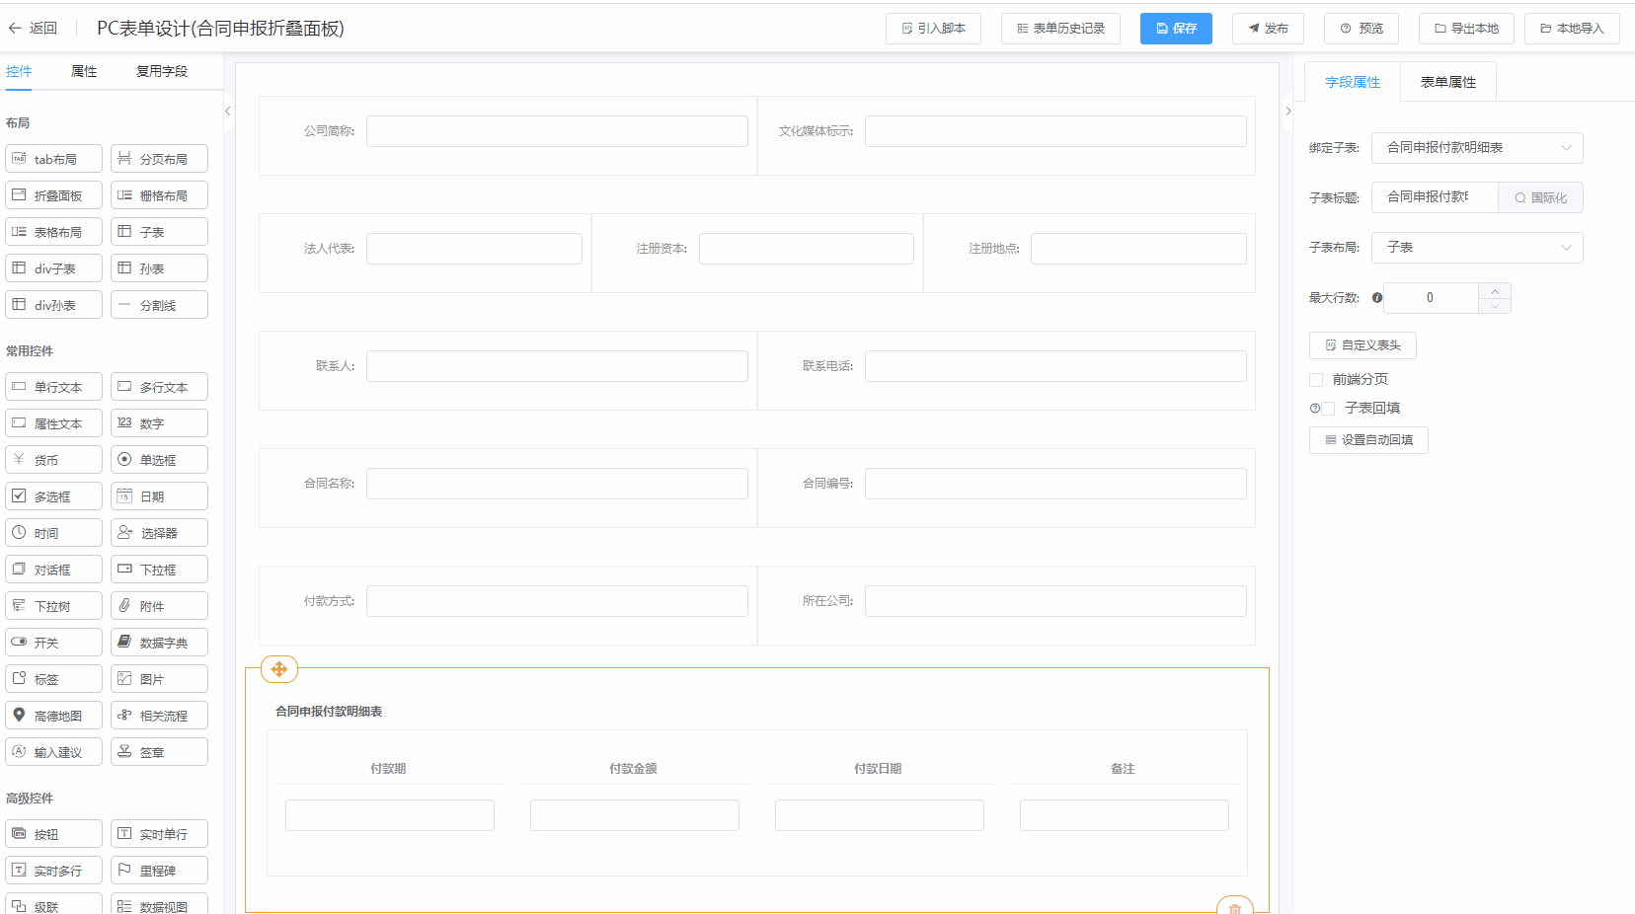This screenshot has height=914, width=1635.
Task: Click the back arrow 返回
Action: pos(33,29)
